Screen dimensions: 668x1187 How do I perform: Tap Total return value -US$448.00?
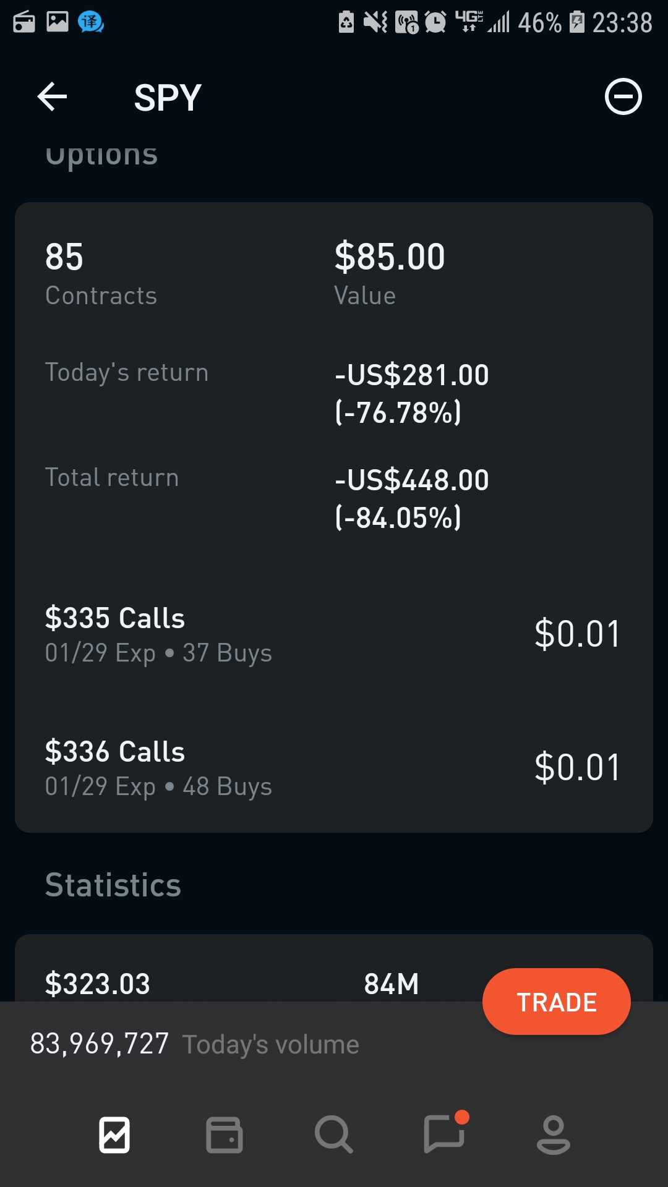412,480
